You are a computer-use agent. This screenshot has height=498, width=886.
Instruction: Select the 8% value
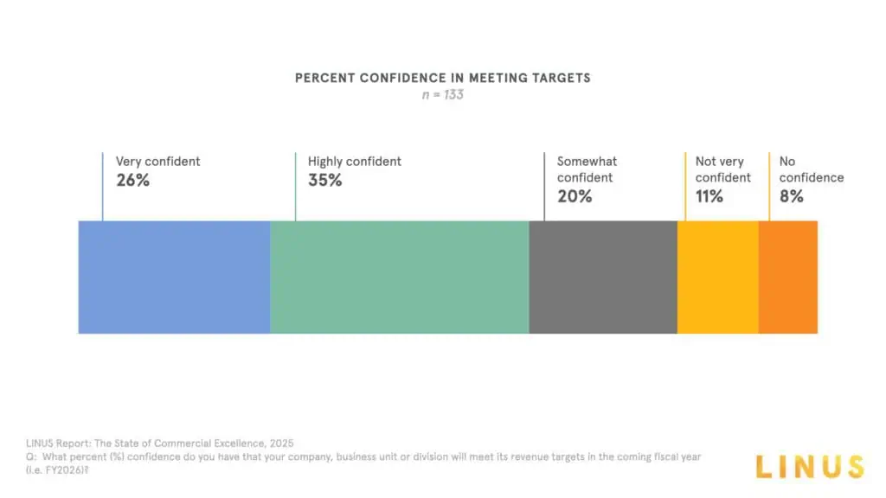[791, 197]
